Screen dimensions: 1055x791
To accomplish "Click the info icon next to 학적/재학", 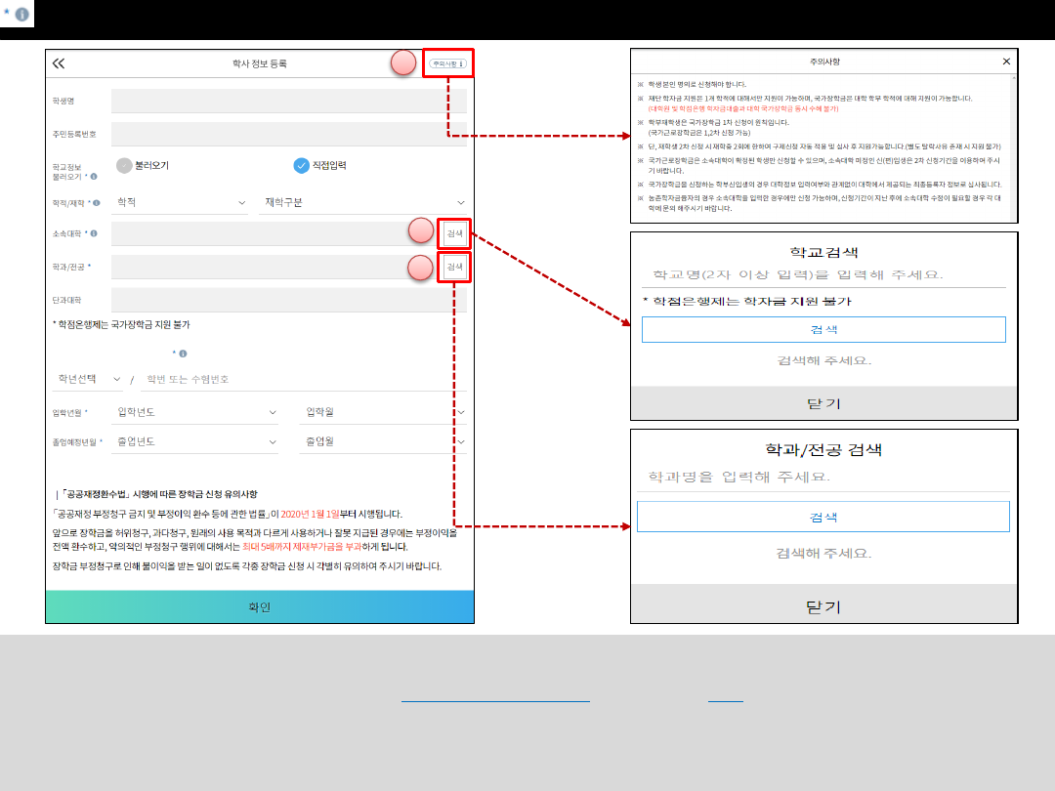I will pyautogui.click(x=96, y=203).
